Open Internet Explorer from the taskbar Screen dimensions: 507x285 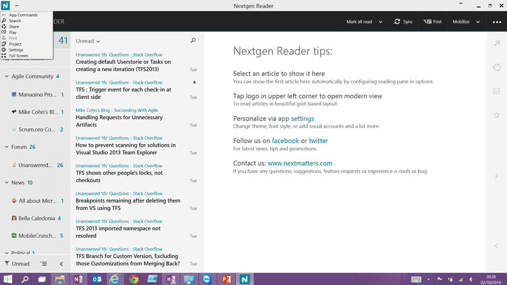(x=115, y=279)
